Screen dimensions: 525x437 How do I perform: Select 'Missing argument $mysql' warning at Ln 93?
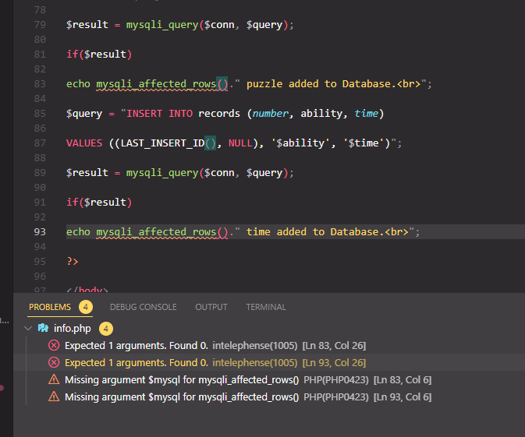pos(182,396)
